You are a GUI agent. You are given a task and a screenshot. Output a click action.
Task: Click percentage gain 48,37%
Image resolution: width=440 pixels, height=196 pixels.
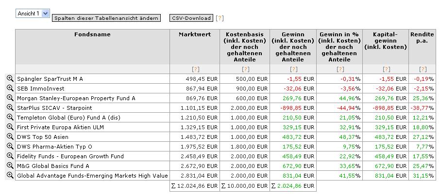coord(350,137)
